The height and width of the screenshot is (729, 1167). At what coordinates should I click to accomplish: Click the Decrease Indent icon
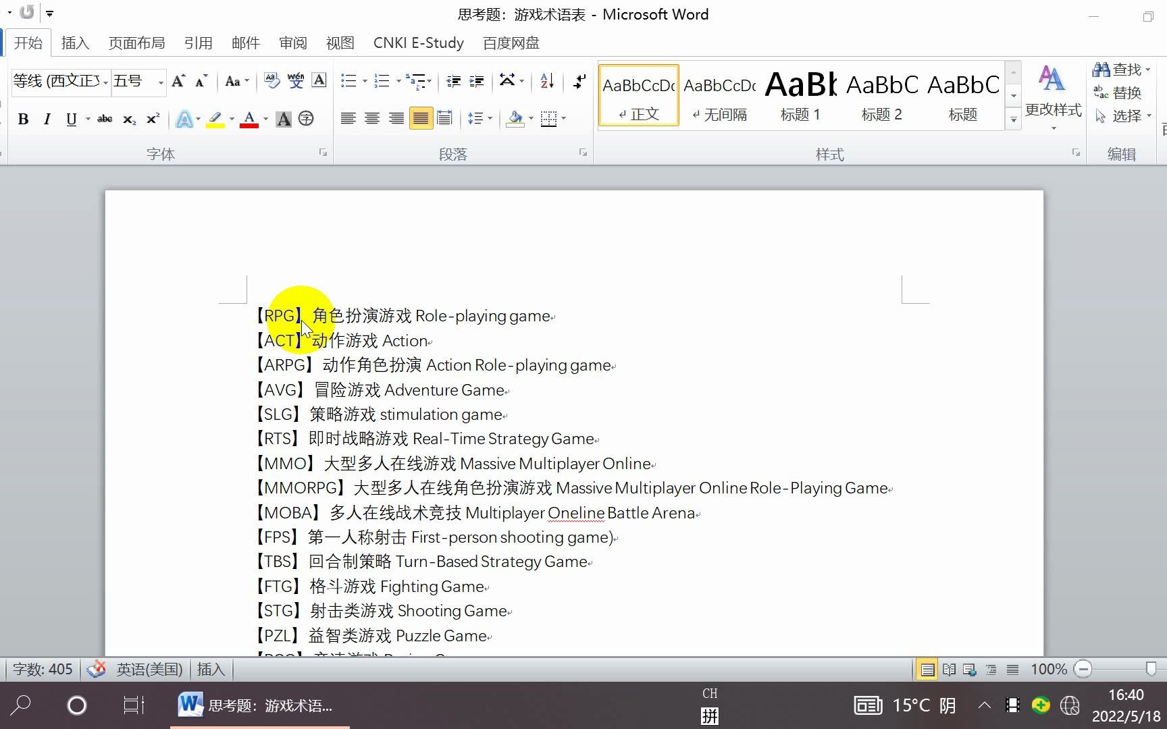[x=453, y=82]
